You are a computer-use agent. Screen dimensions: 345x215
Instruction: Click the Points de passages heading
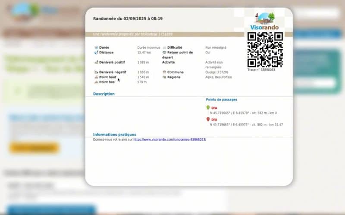click(x=221, y=99)
